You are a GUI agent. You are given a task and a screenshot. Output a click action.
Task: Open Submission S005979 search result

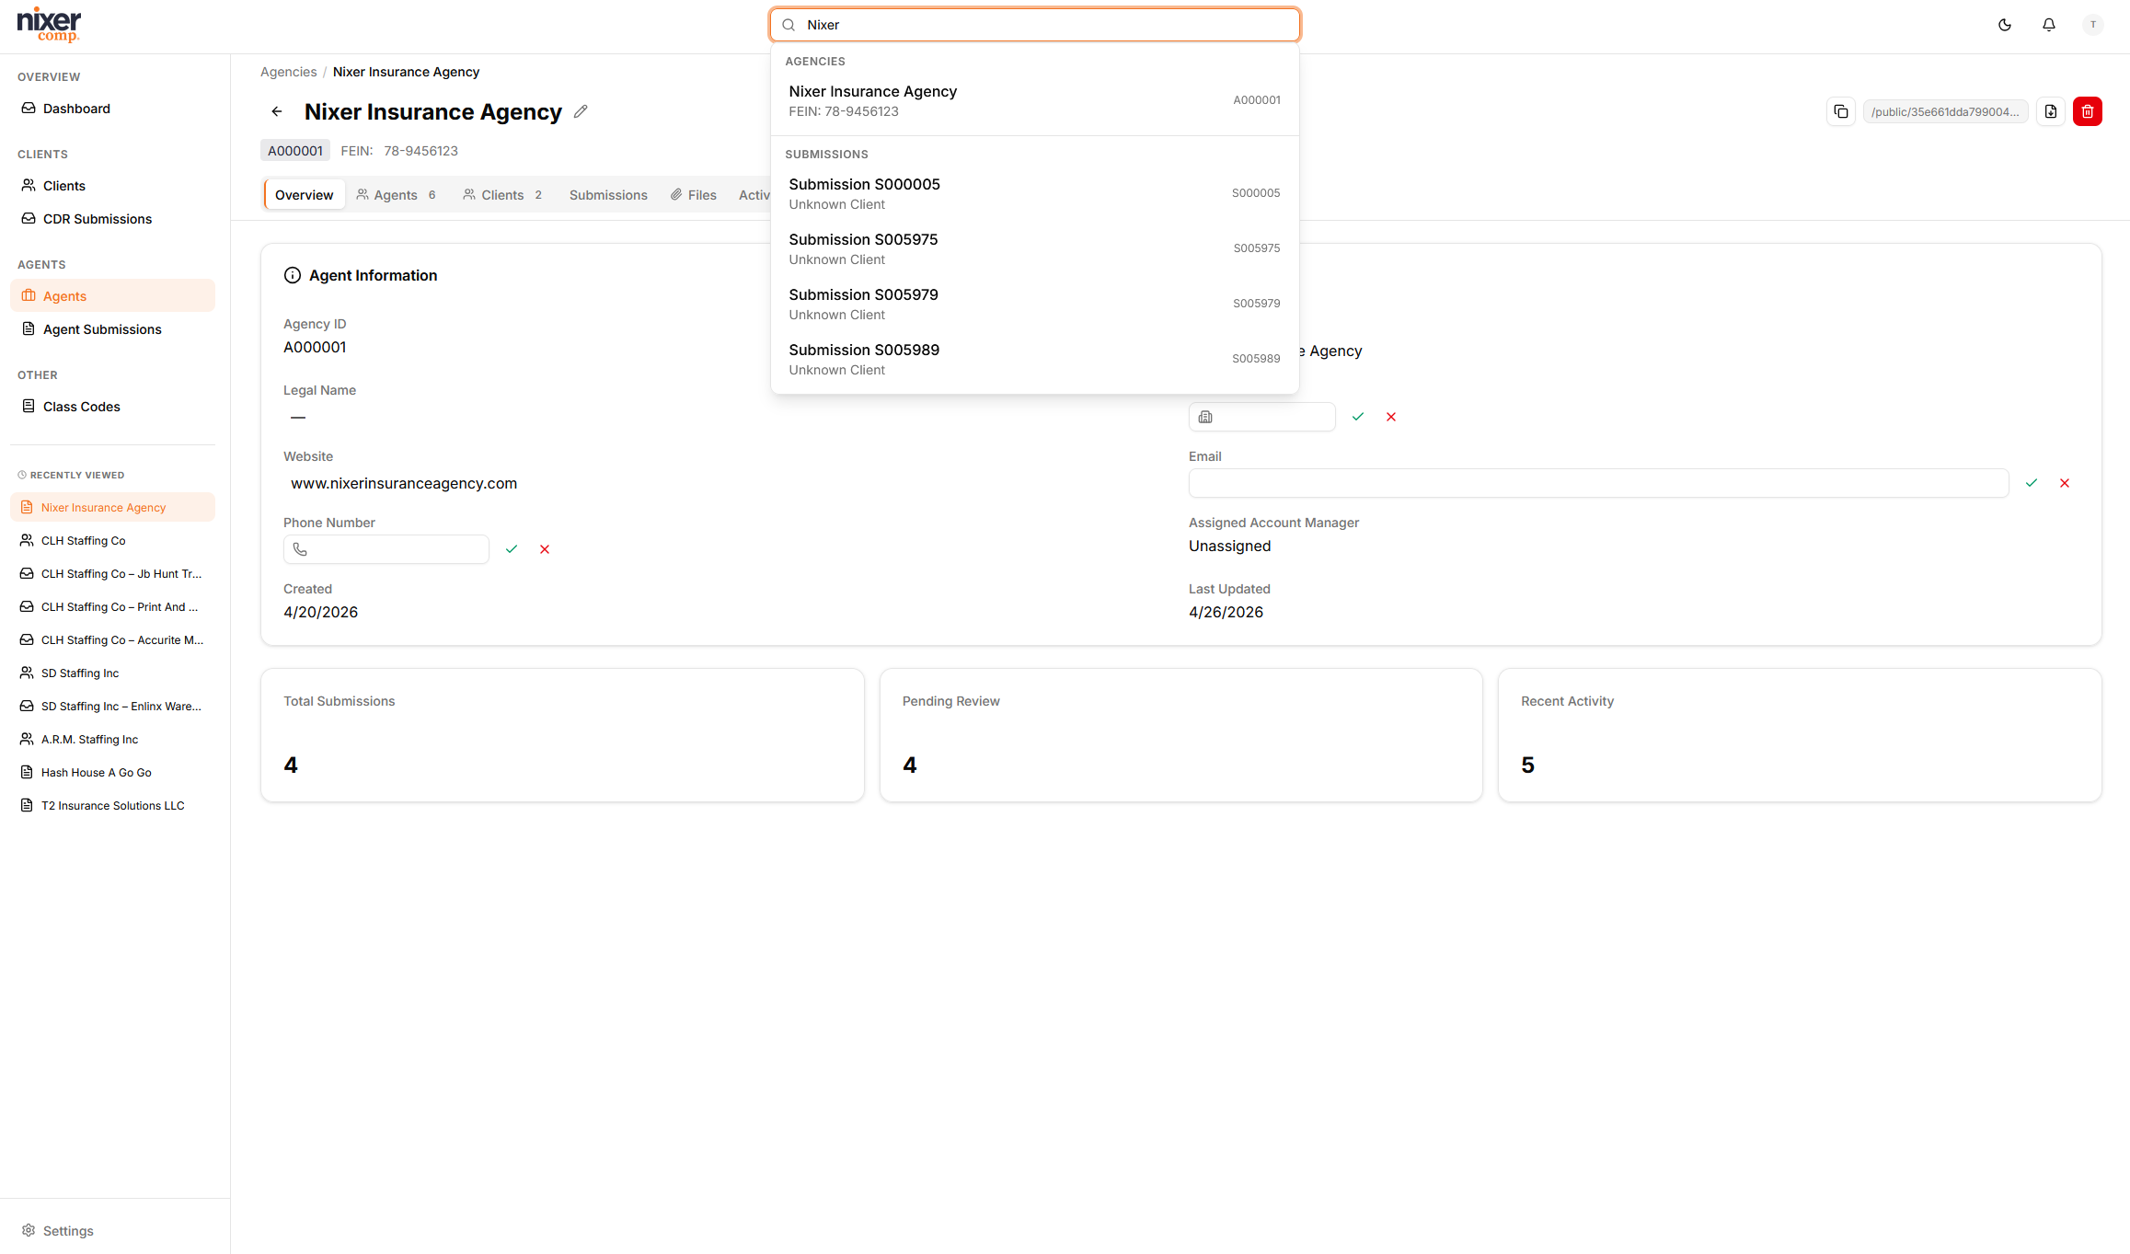click(1035, 305)
